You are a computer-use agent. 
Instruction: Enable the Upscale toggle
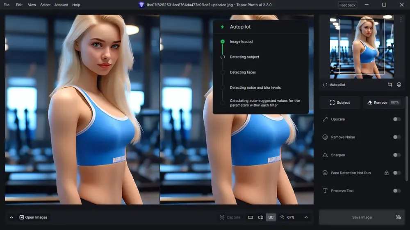(396, 119)
